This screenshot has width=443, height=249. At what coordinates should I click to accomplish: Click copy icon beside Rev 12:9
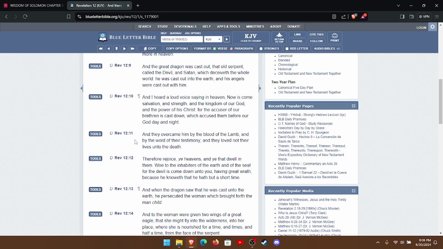111,65
